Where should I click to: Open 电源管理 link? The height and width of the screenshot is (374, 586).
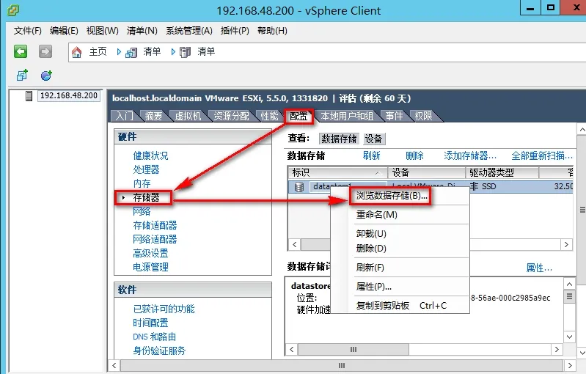click(150, 267)
